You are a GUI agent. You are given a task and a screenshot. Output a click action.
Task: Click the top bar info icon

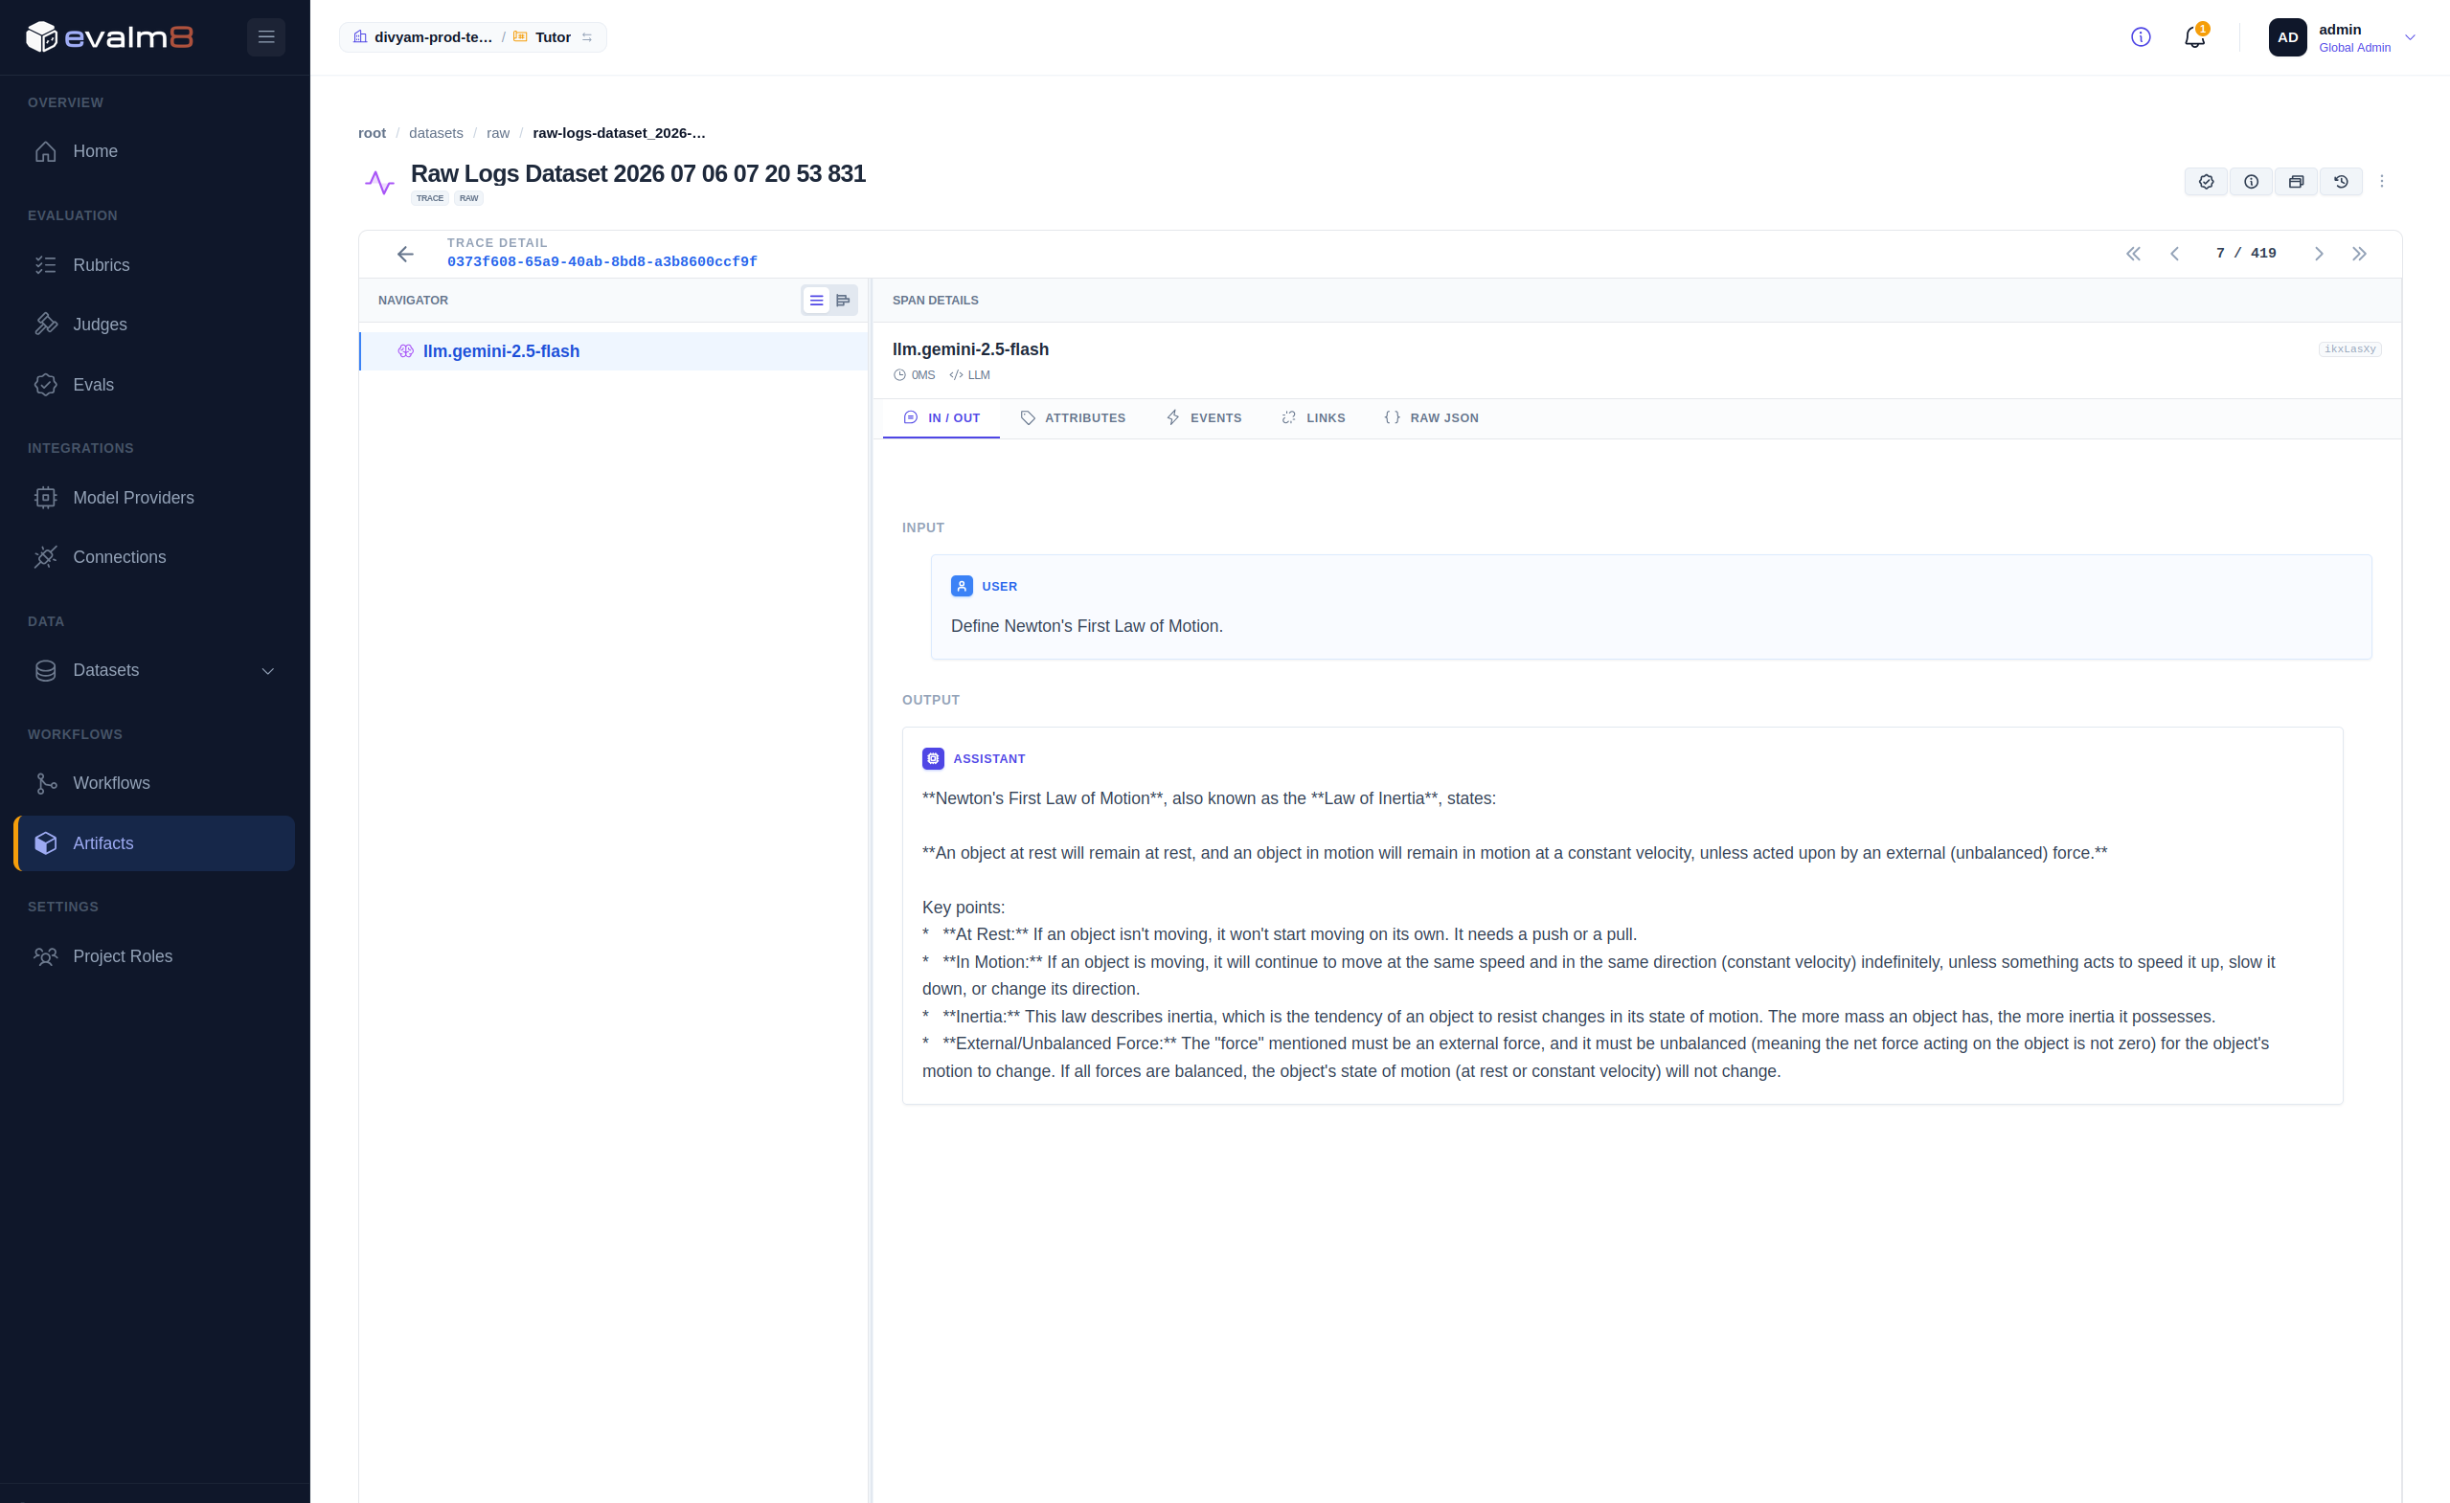pos(2141,37)
